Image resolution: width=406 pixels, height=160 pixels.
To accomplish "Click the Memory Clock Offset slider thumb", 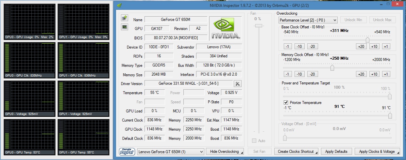I will click(x=332, y=67).
